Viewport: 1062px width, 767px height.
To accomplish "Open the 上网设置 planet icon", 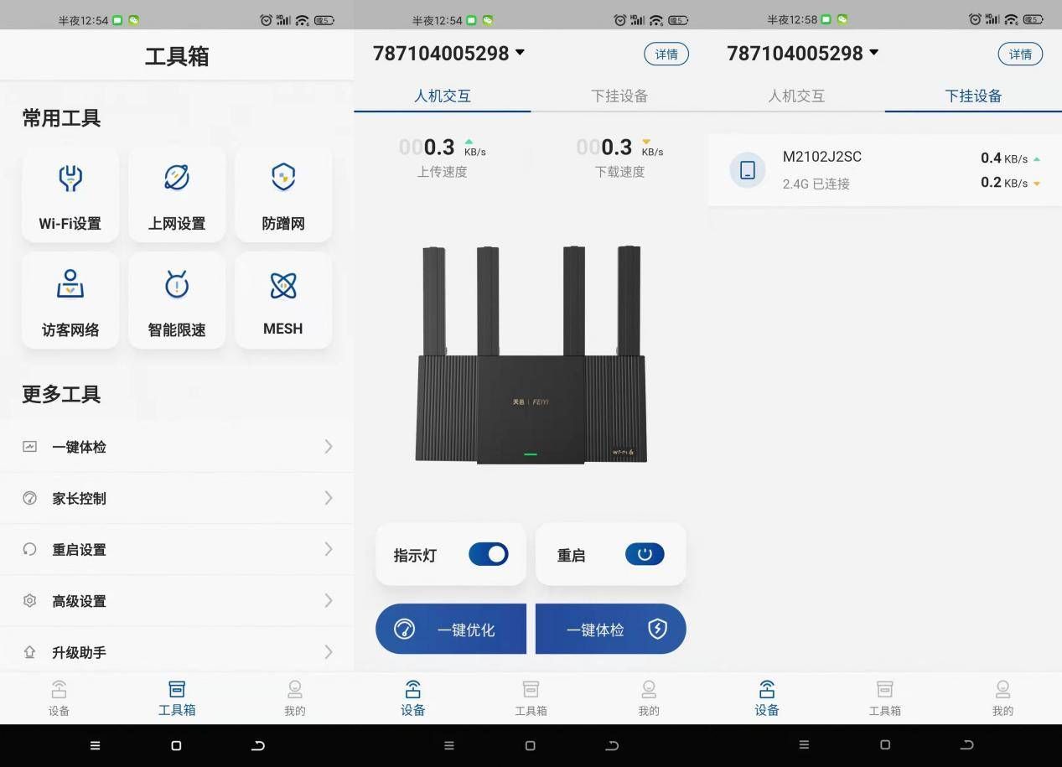I will coord(176,178).
